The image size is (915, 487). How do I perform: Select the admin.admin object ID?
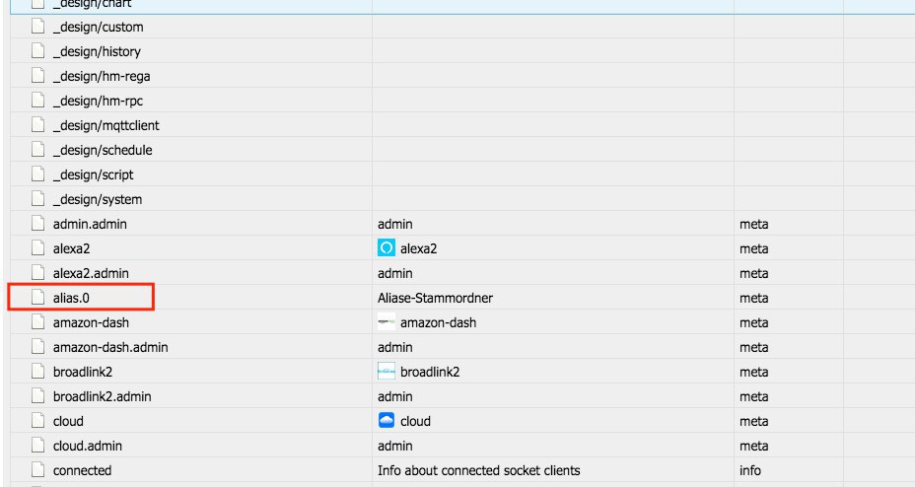[x=90, y=224]
